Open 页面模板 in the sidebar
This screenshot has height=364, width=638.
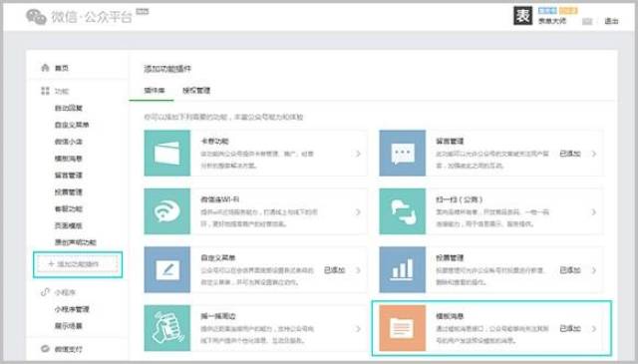tap(69, 225)
